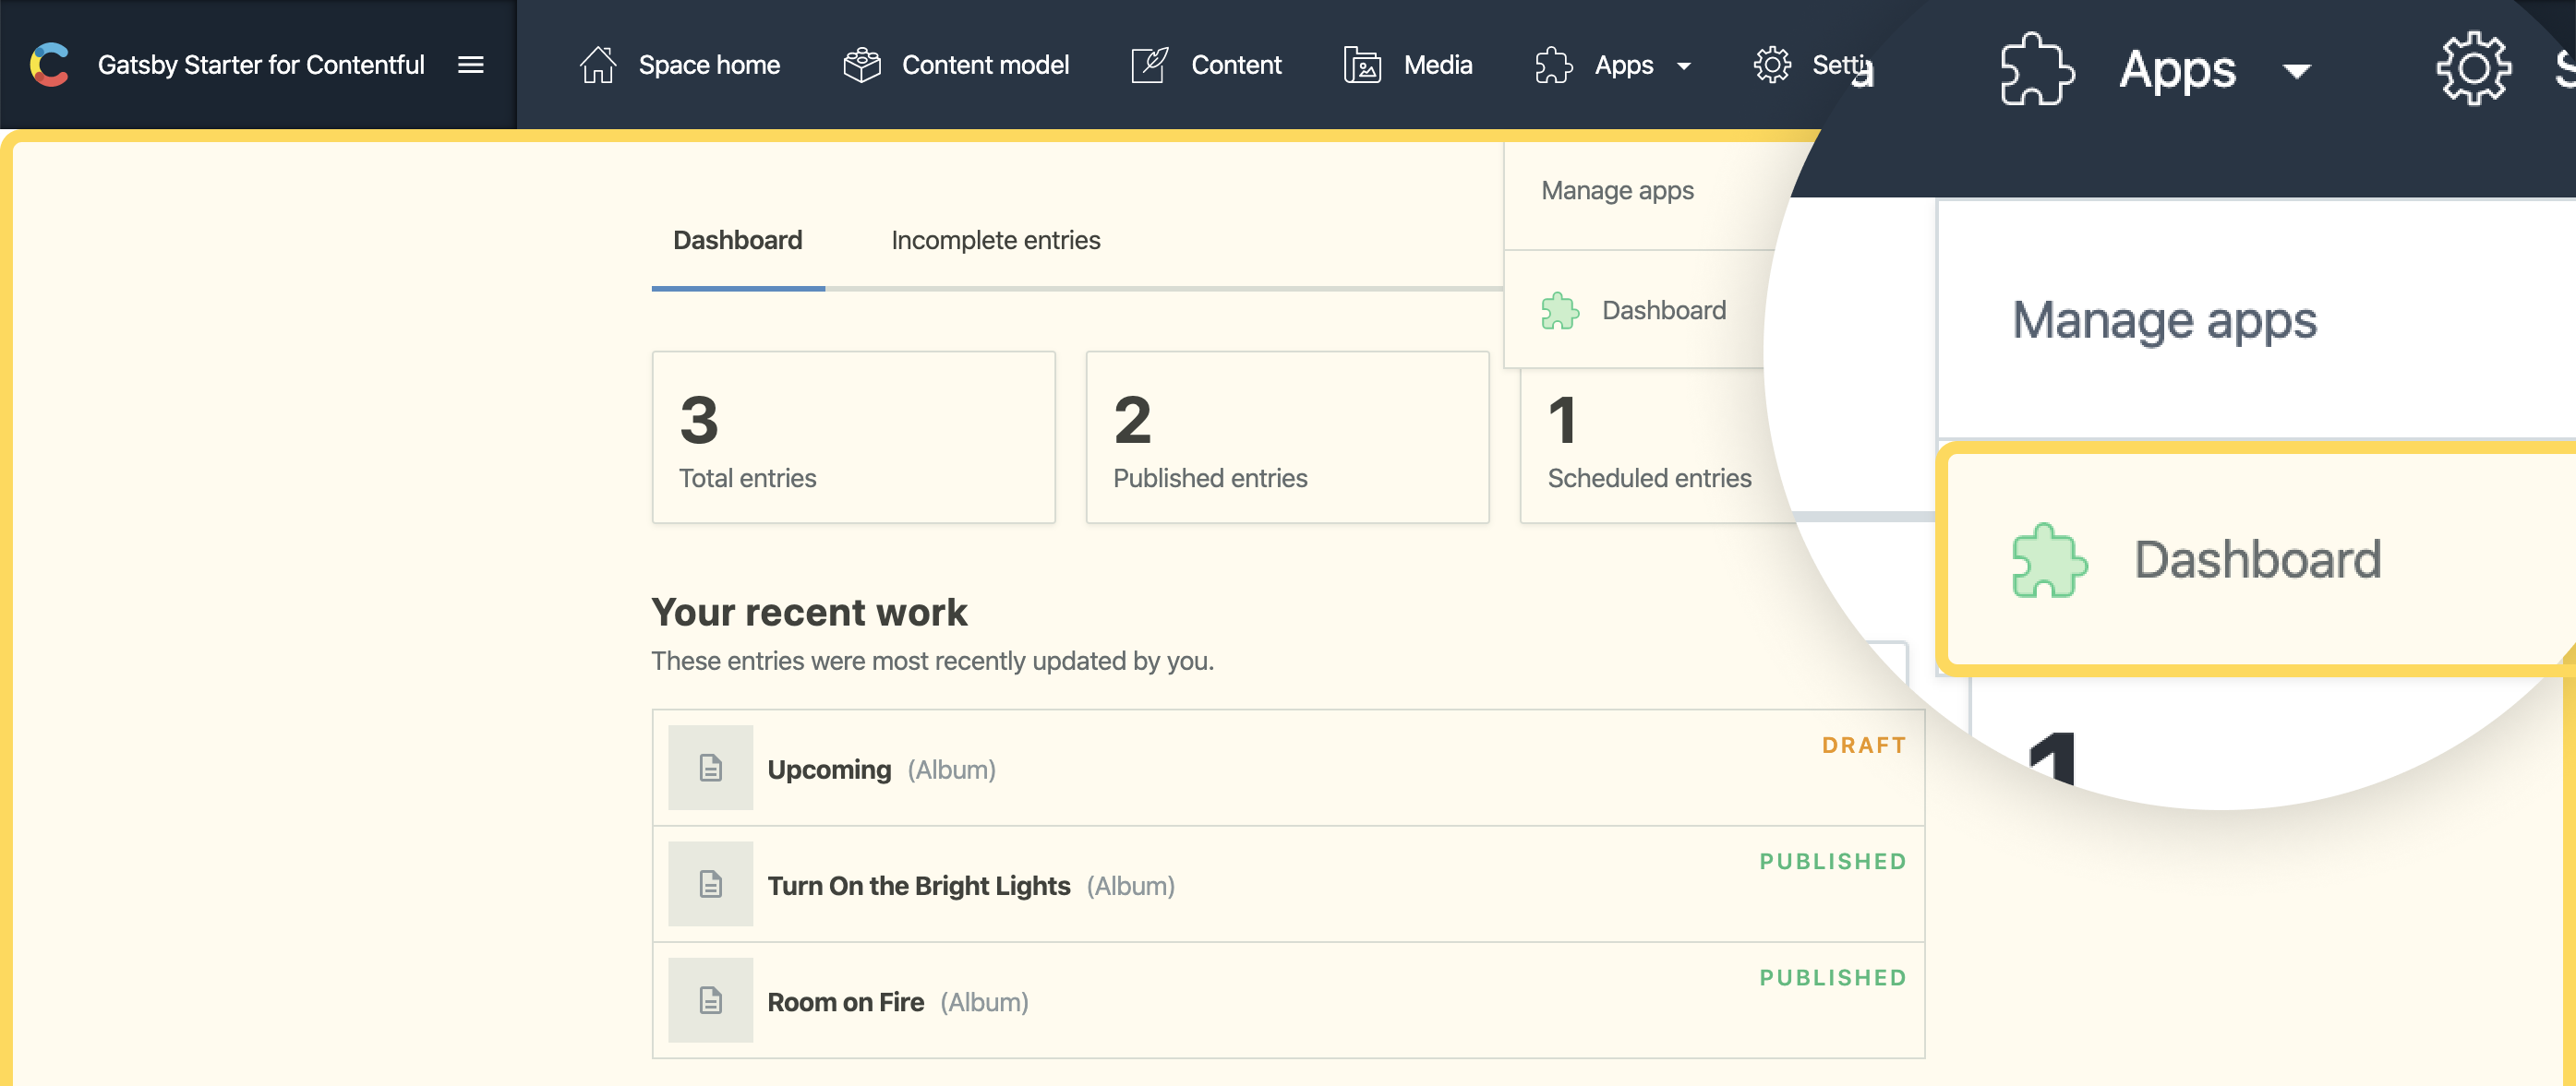Image resolution: width=2576 pixels, height=1086 pixels.
Task: Expand the Apps dropdown arrow
Action: click(x=1684, y=67)
